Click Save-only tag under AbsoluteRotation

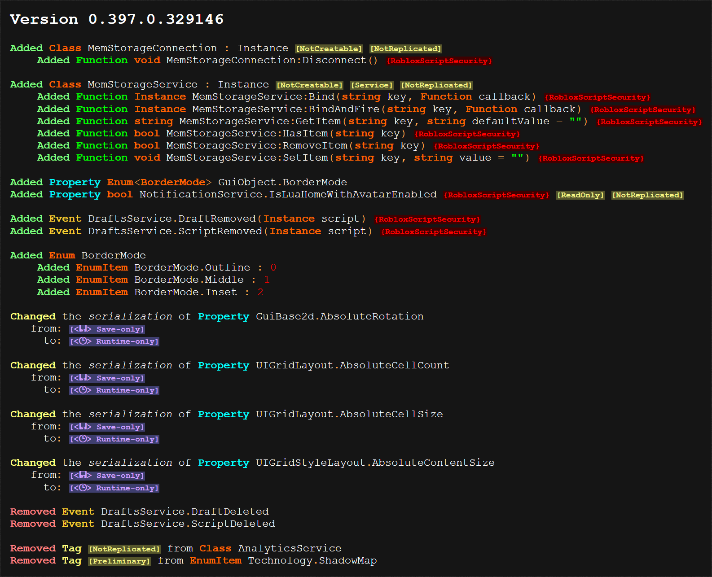tap(107, 329)
